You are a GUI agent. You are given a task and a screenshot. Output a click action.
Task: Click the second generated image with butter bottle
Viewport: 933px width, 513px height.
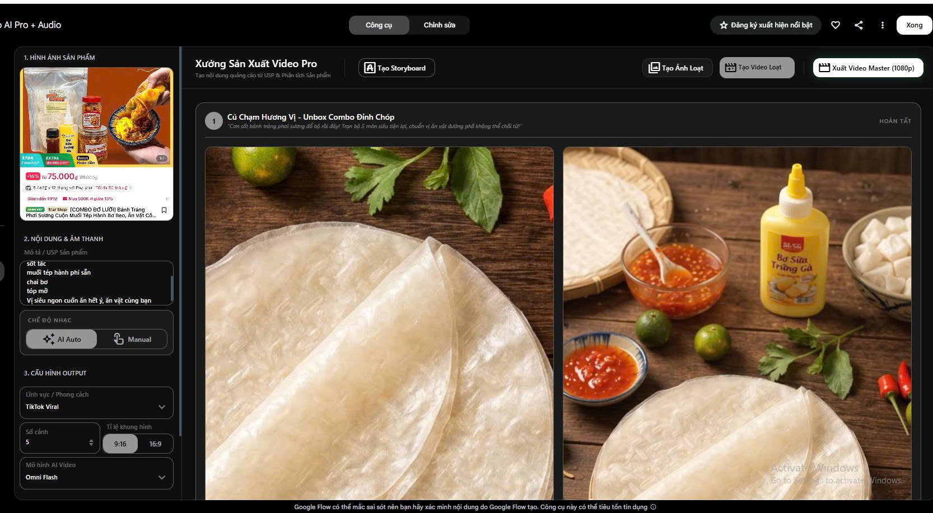click(737, 323)
